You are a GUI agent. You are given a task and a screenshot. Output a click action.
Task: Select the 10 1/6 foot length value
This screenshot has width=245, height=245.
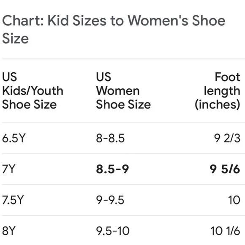pos(225,231)
